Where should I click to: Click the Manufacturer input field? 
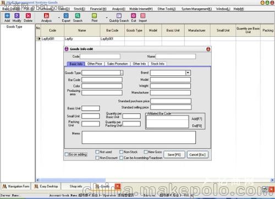pos(170,92)
